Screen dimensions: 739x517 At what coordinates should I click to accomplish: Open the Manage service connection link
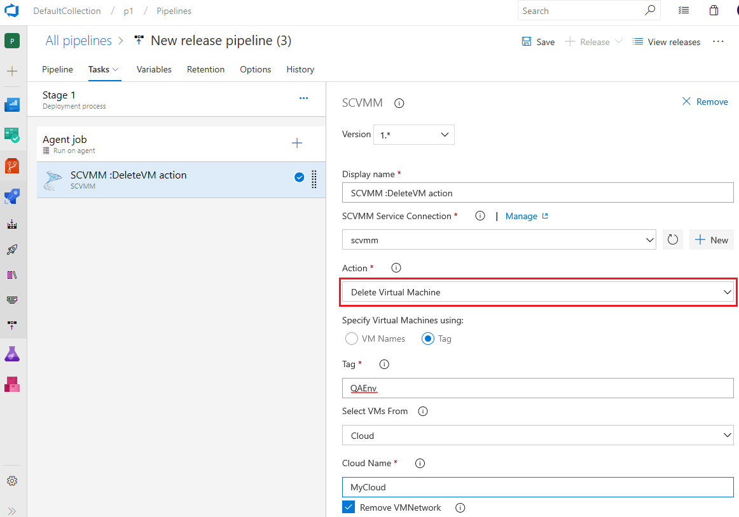coord(527,216)
